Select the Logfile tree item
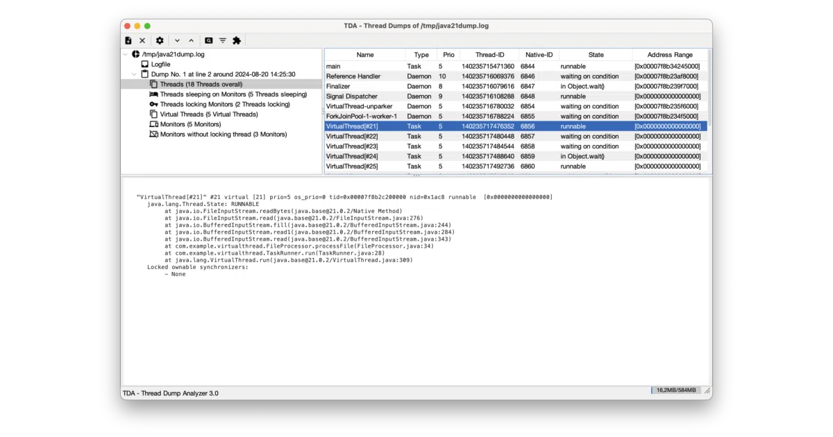833x437 pixels. pos(160,64)
